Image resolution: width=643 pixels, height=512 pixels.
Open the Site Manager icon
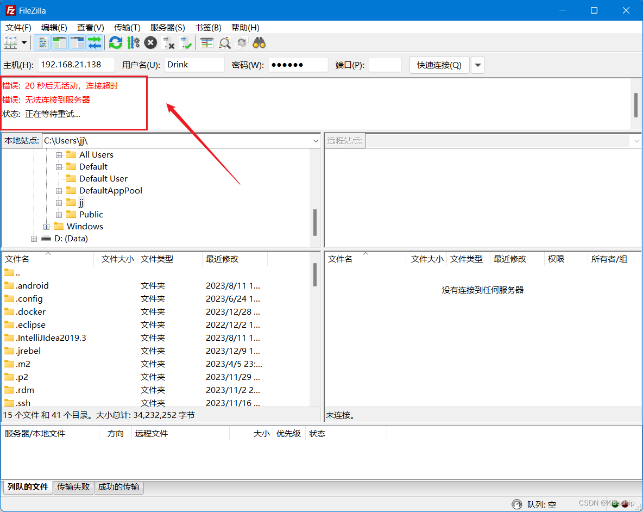click(x=10, y=42)
